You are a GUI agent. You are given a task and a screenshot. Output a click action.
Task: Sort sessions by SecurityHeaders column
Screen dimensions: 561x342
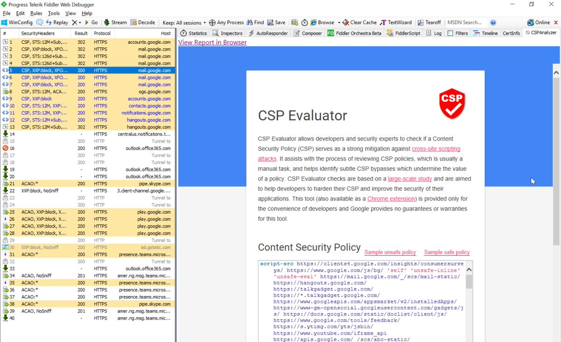point(44,34)
